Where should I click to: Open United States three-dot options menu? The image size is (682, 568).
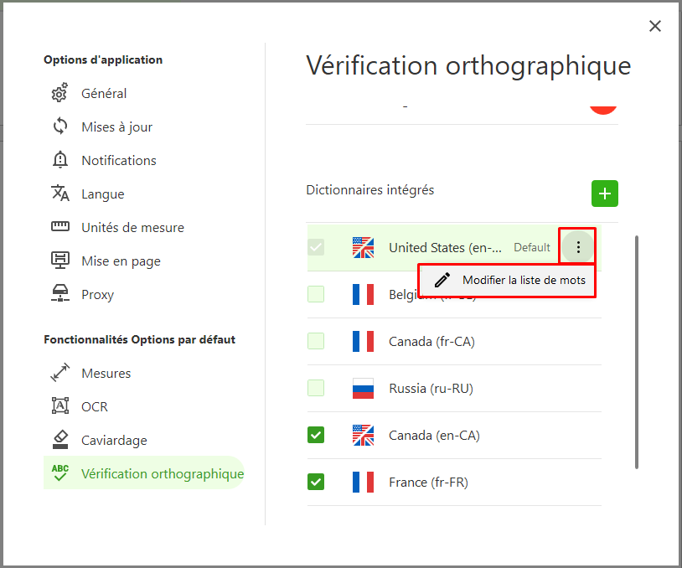coord(578,247)
